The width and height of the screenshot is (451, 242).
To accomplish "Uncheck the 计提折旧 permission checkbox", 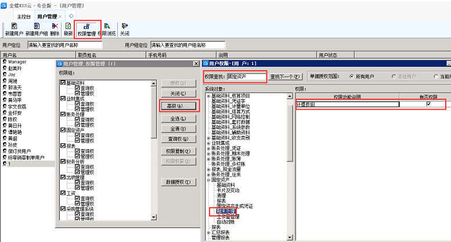I will pyautogui.click(x=428, y=104).
